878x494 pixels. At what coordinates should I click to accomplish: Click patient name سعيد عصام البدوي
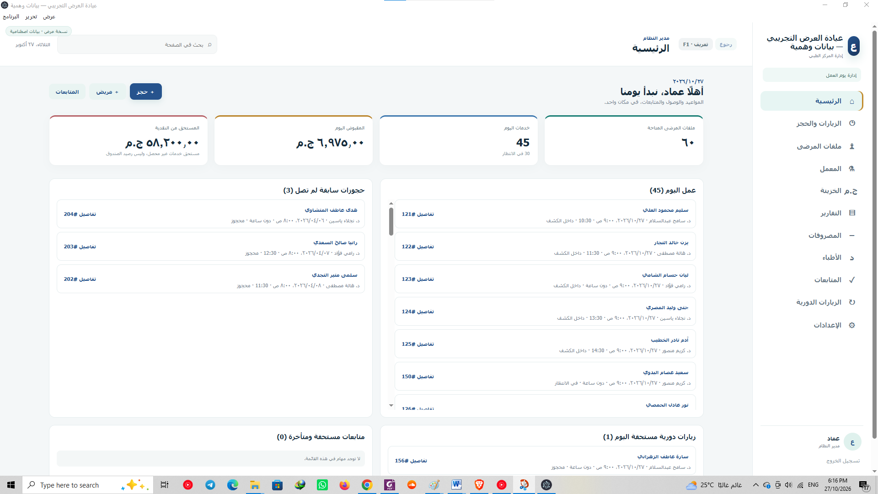click(x=665, y=372)
